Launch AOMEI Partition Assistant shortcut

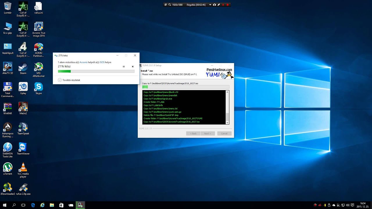point(39,50)
